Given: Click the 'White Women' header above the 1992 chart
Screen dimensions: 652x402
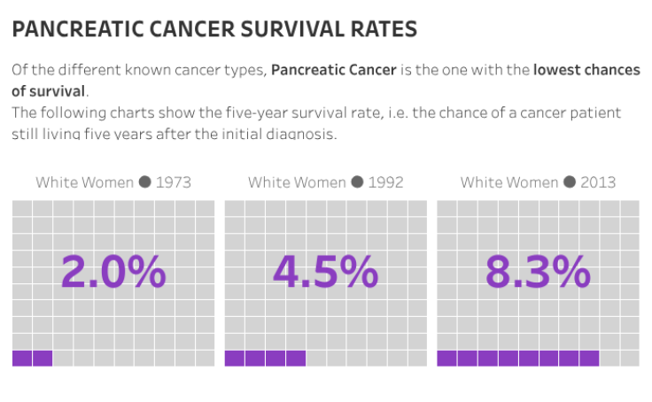Looking at the screenshot, I should click(297, 182).
